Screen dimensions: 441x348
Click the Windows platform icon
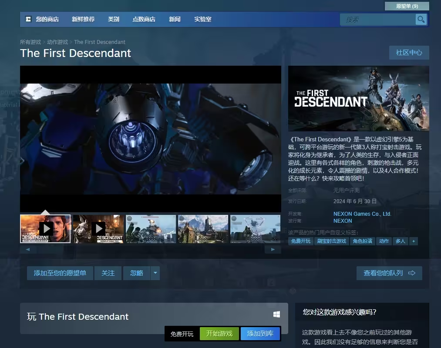(276, 314)
